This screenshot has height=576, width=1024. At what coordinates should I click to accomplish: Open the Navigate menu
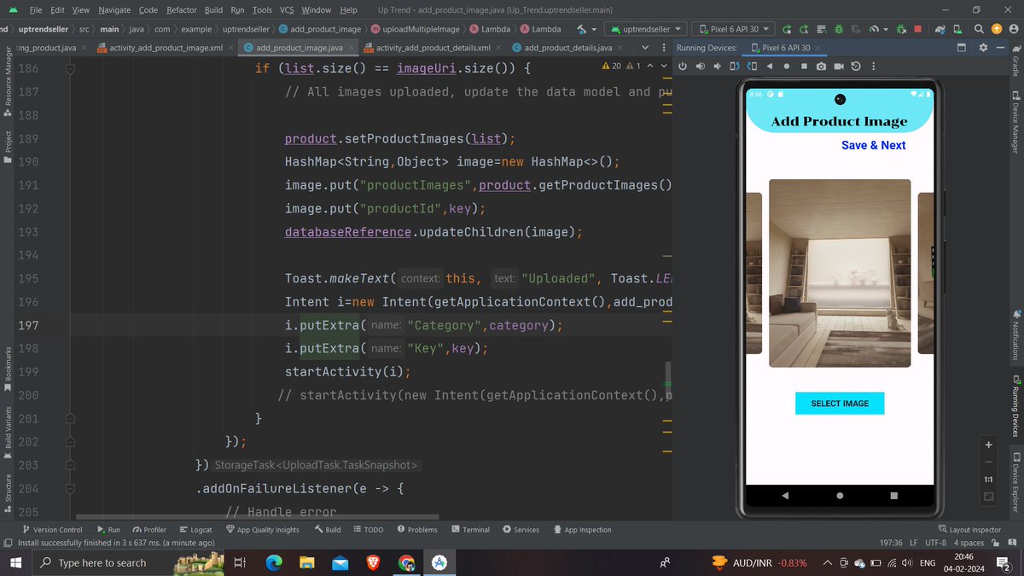[x=114, y=9]
